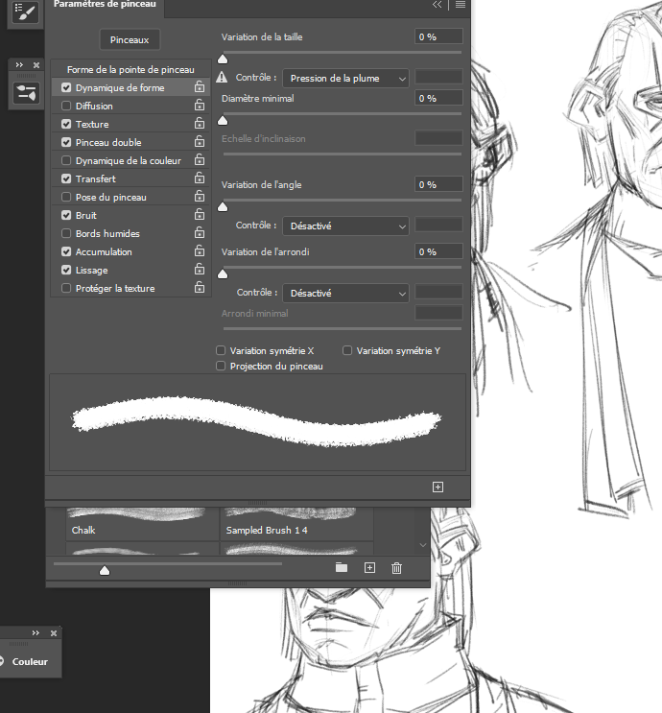Click the lock icon beside Texture
This screenshot has width=662, height=713.
coord(199,124)
